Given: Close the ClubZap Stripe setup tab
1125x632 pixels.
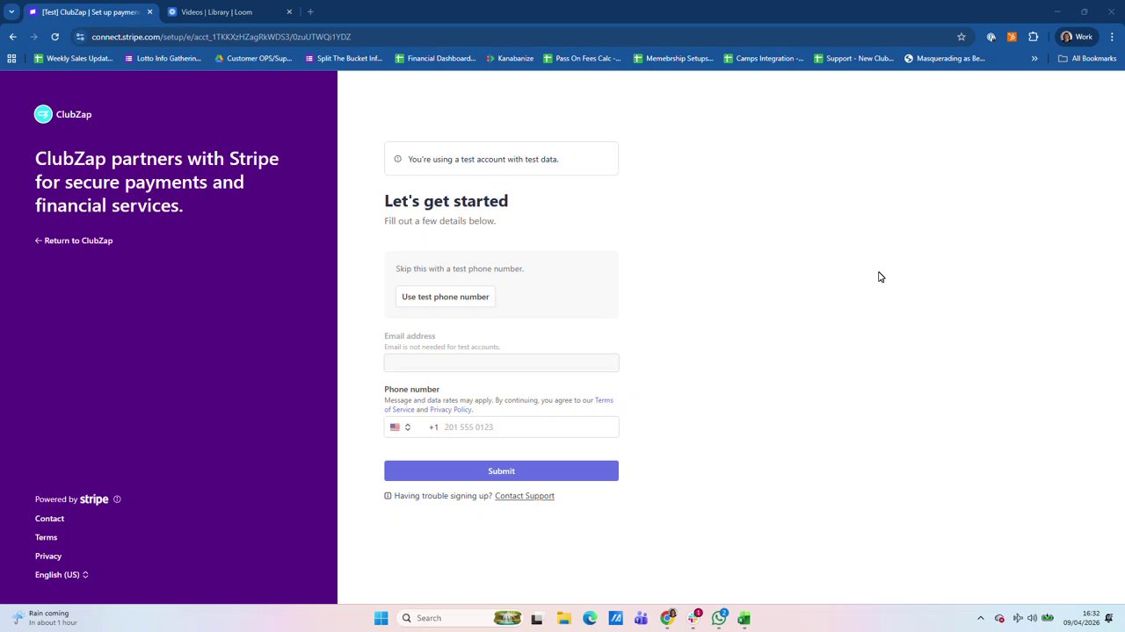Looking at the screenshot, I should (x=149, y=12).
